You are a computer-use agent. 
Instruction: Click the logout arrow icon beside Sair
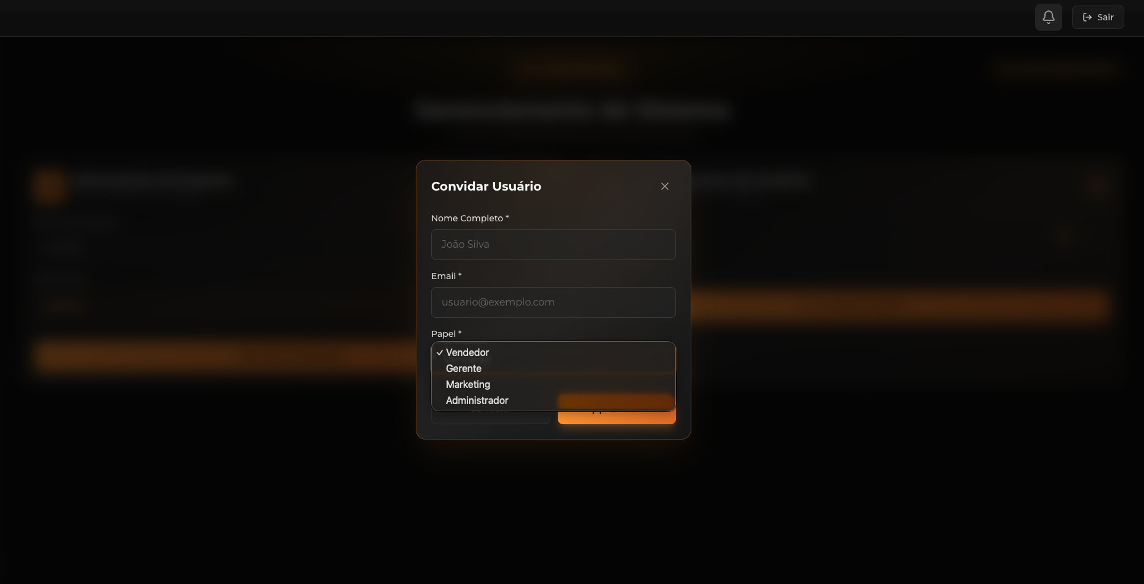click(1087, 17)
